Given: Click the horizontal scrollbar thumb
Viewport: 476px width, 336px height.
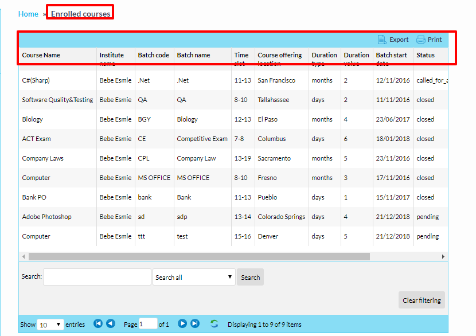Looking at the screenshot, I should click(x=199, y=256).
